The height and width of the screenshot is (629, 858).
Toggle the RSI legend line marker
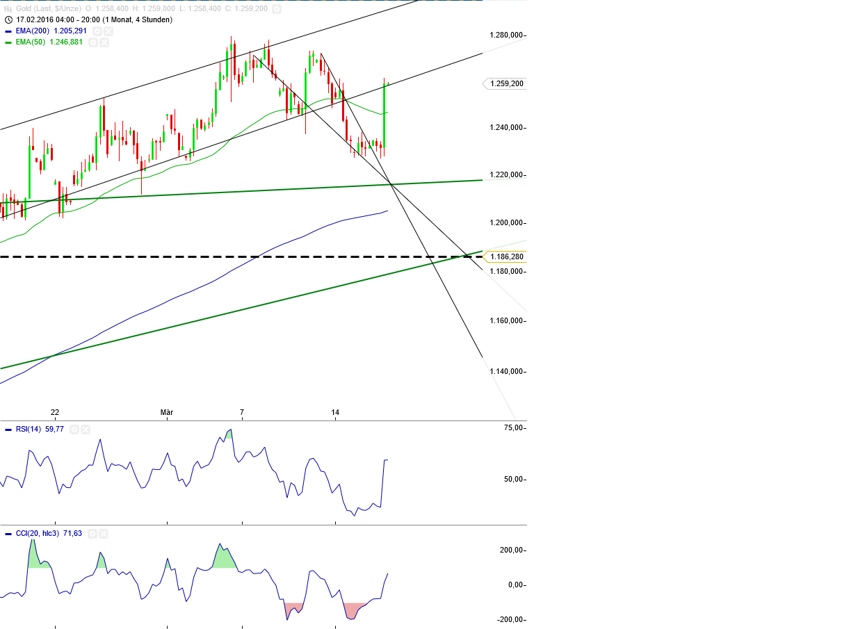click(x=8, y=429)
